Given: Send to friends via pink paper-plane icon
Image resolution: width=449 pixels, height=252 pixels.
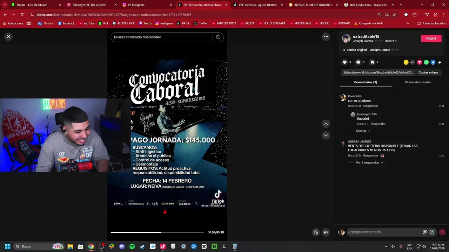Looking at the screenshot, I should pos(419,62).
